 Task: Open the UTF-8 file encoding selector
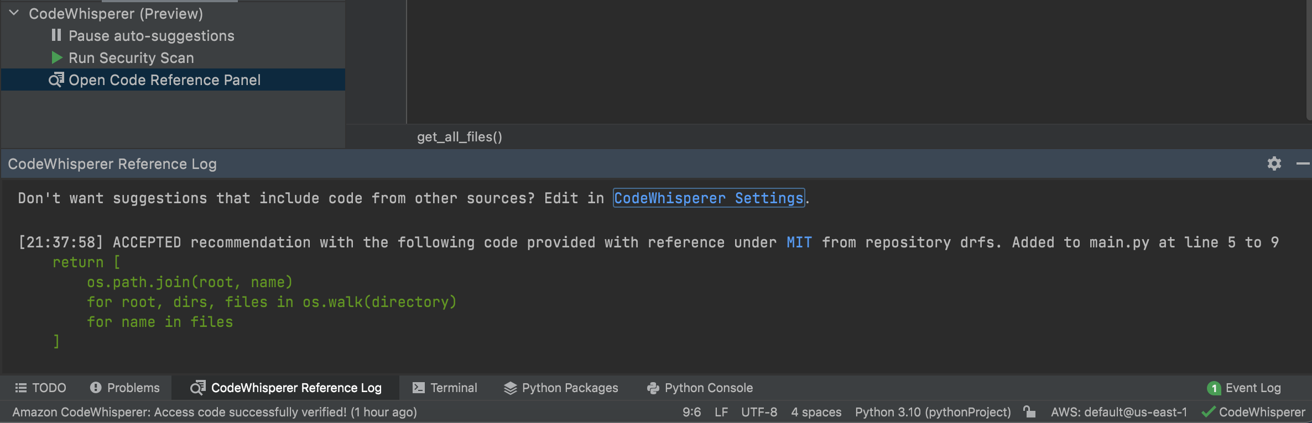tap(759, 412)
